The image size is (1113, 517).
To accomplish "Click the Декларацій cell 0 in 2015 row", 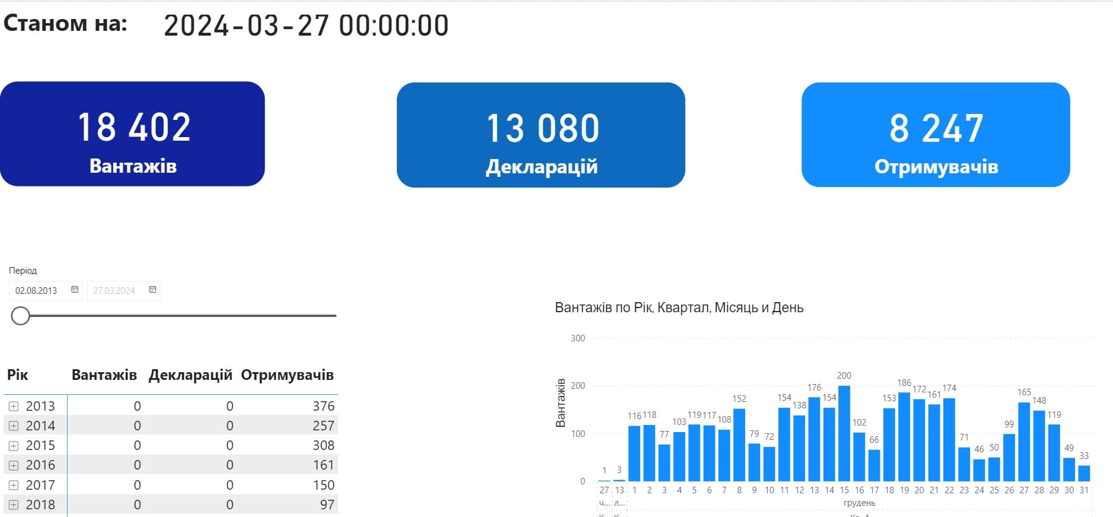I will [230, 446].
